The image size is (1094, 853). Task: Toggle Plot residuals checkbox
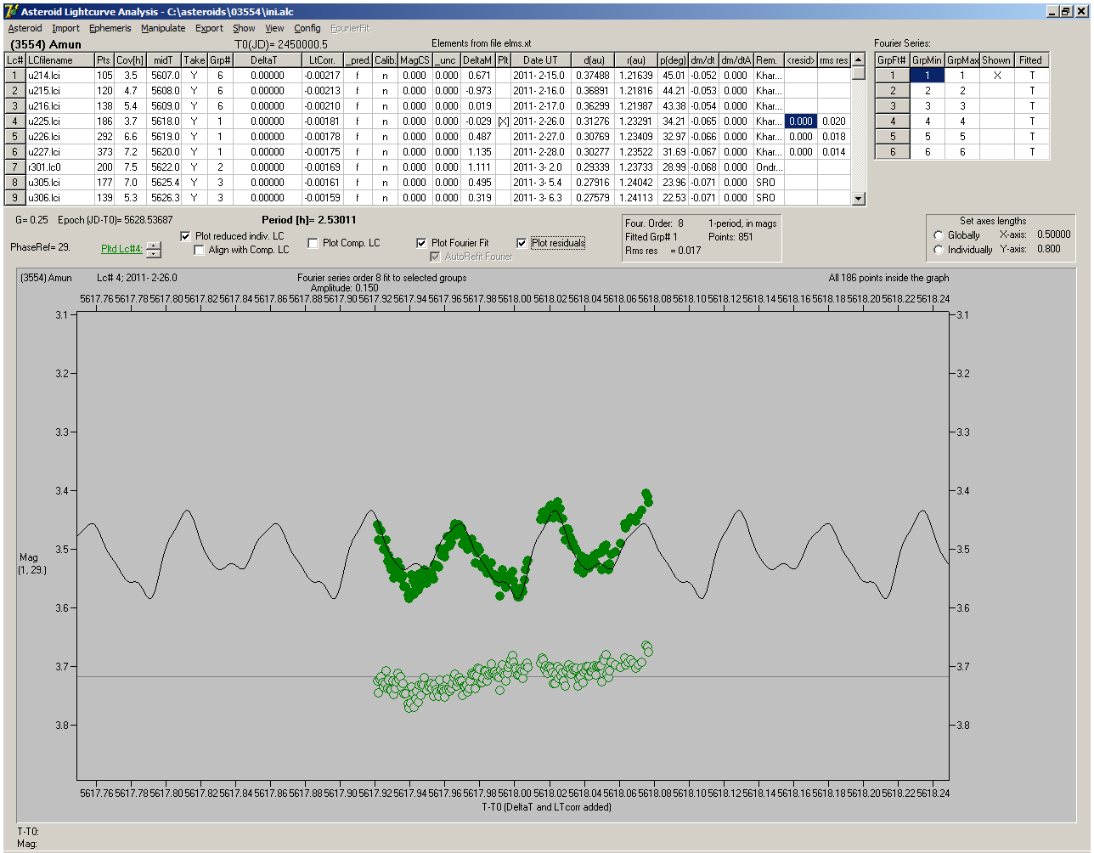(x=522, y=243)
